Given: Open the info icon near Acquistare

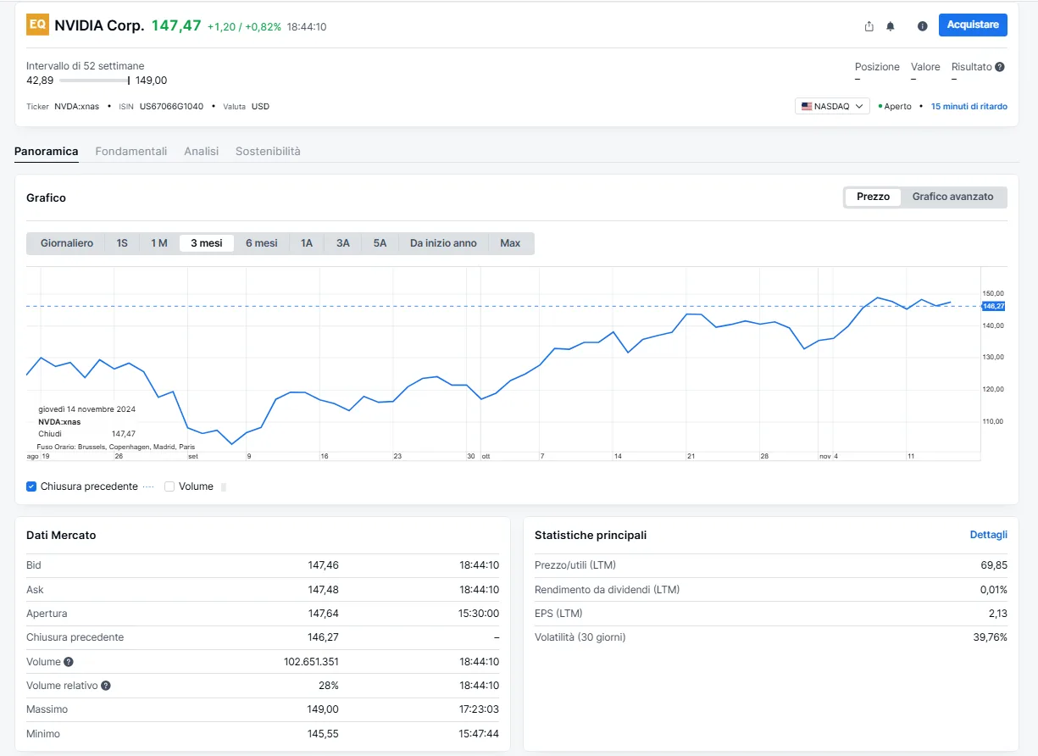Looking at the screenshot, I should [x=923, y=26].
